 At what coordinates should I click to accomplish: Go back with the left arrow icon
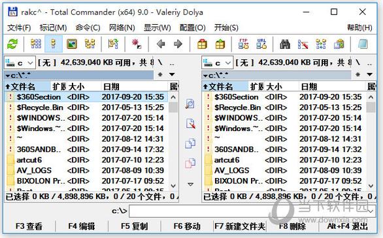pyautogui.click(x=161, y=44)
